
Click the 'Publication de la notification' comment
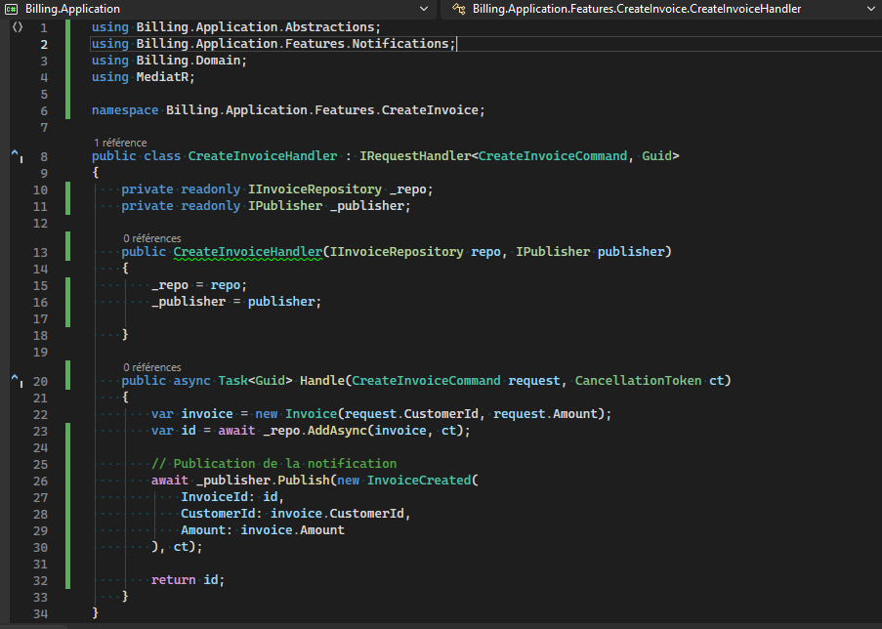click(x=273, y=463)
